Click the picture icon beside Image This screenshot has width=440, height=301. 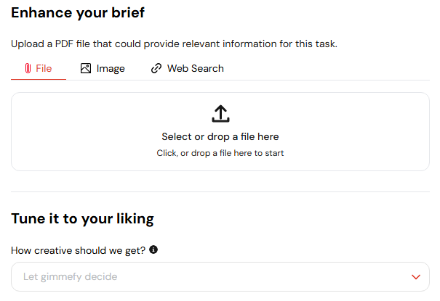86,69
